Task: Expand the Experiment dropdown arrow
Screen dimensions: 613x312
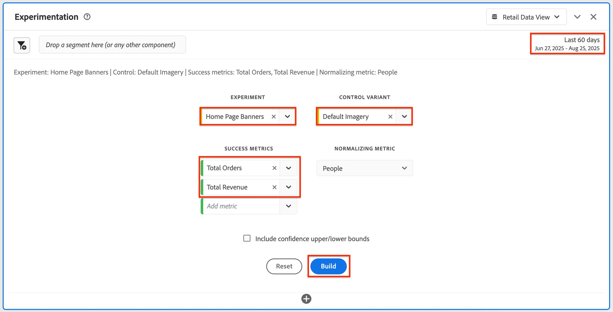Action: [x=287, y=117]
